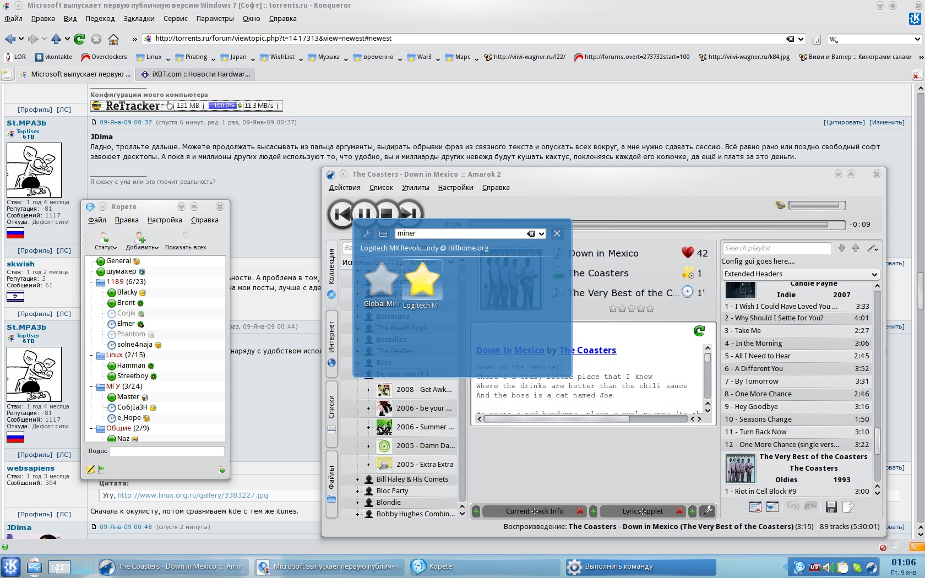
Task: Reload page in Konqueror
Action: [x=79, y=39]
